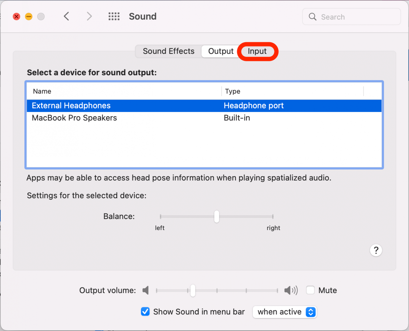This screenshot has width=409, height=331.
Task: Select External Headphones in device list
Action: tap(71, 106)
